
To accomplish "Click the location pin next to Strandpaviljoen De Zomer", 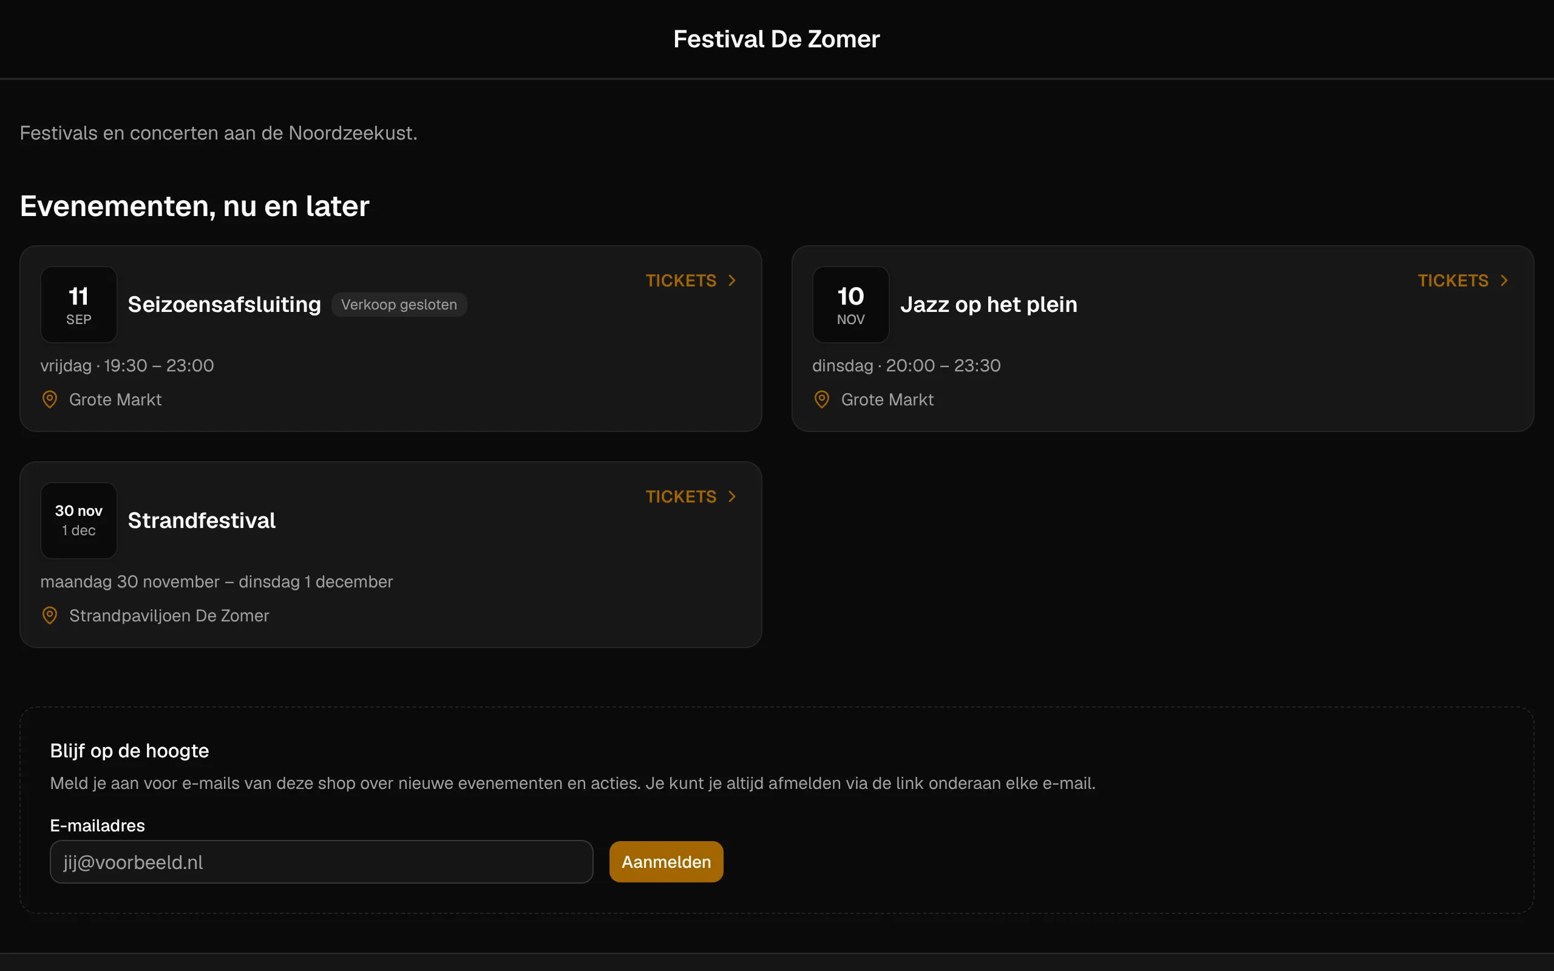I will click(49, 615).
